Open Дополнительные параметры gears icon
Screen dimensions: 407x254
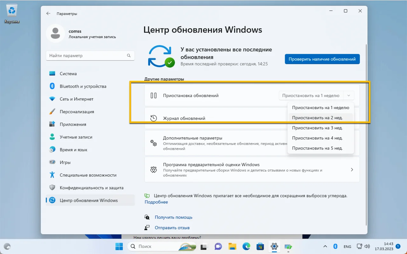(x=154, y=143)
